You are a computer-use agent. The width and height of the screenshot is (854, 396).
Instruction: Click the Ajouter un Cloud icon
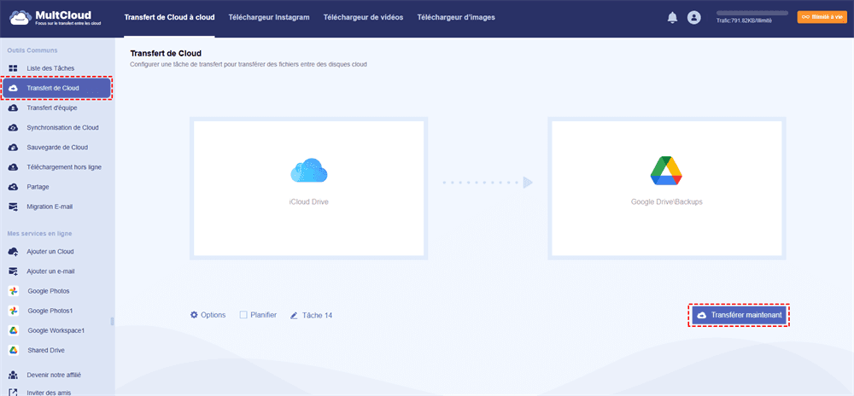coord(13,252)
